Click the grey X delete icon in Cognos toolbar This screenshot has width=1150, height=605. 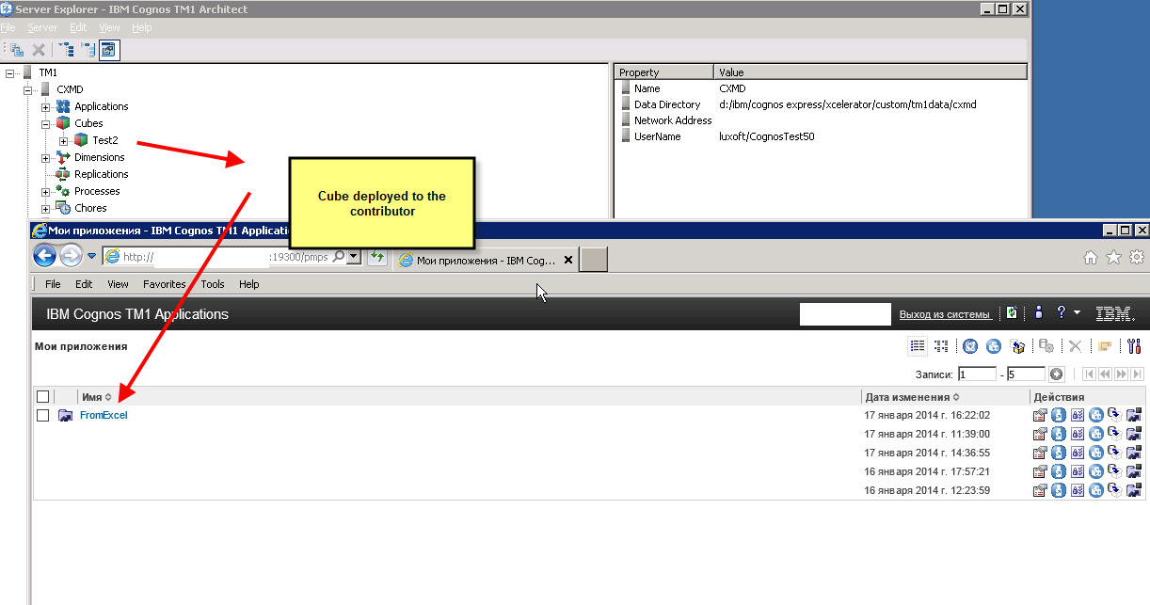tap(1075, 346)
